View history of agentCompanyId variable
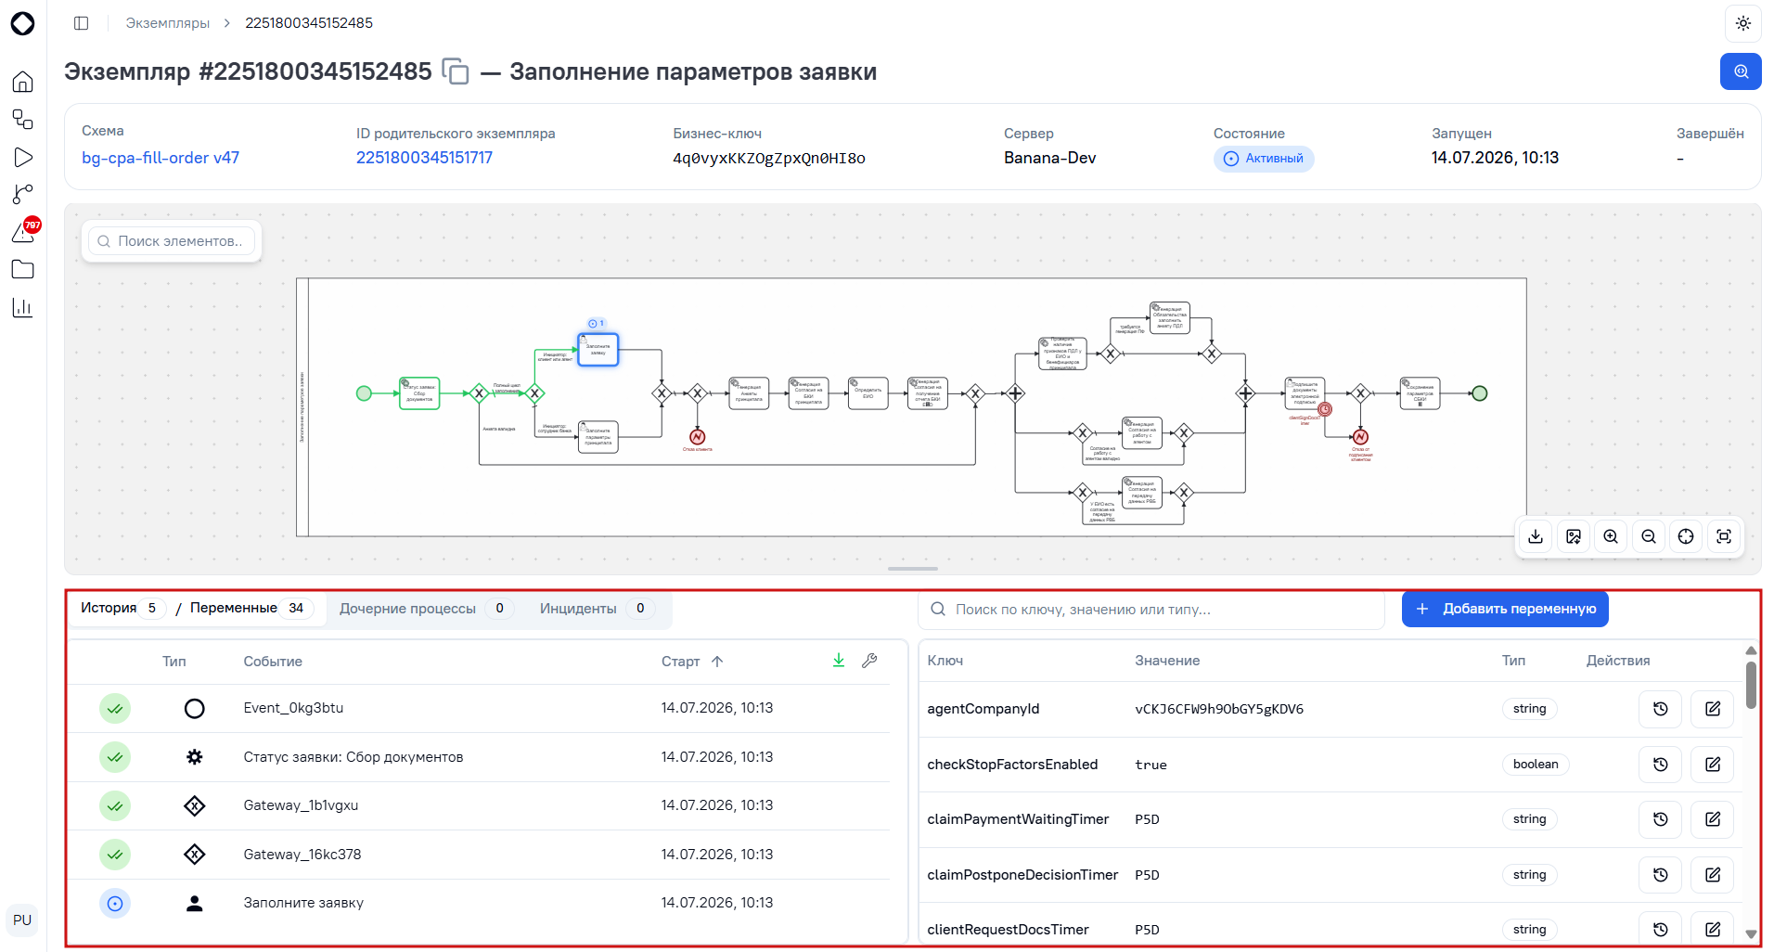 (1661, 709)
